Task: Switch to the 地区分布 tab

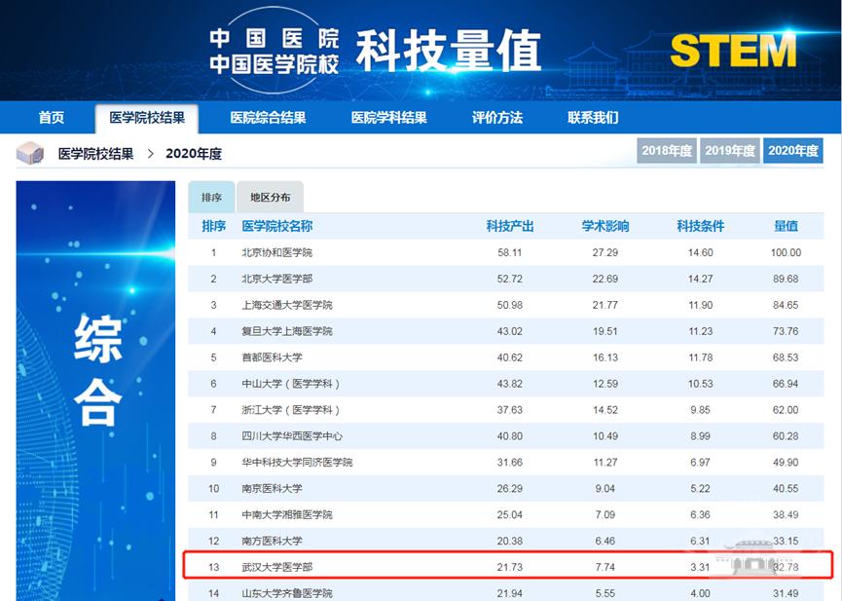Action: [x=270, y=197]
